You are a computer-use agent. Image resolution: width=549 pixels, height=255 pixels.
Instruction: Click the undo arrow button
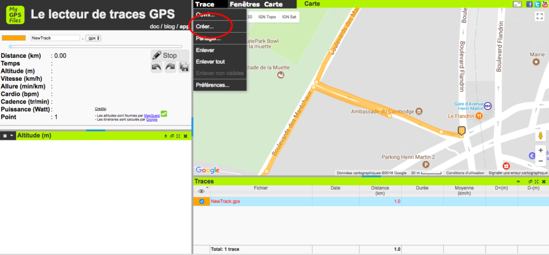point(157,67)
